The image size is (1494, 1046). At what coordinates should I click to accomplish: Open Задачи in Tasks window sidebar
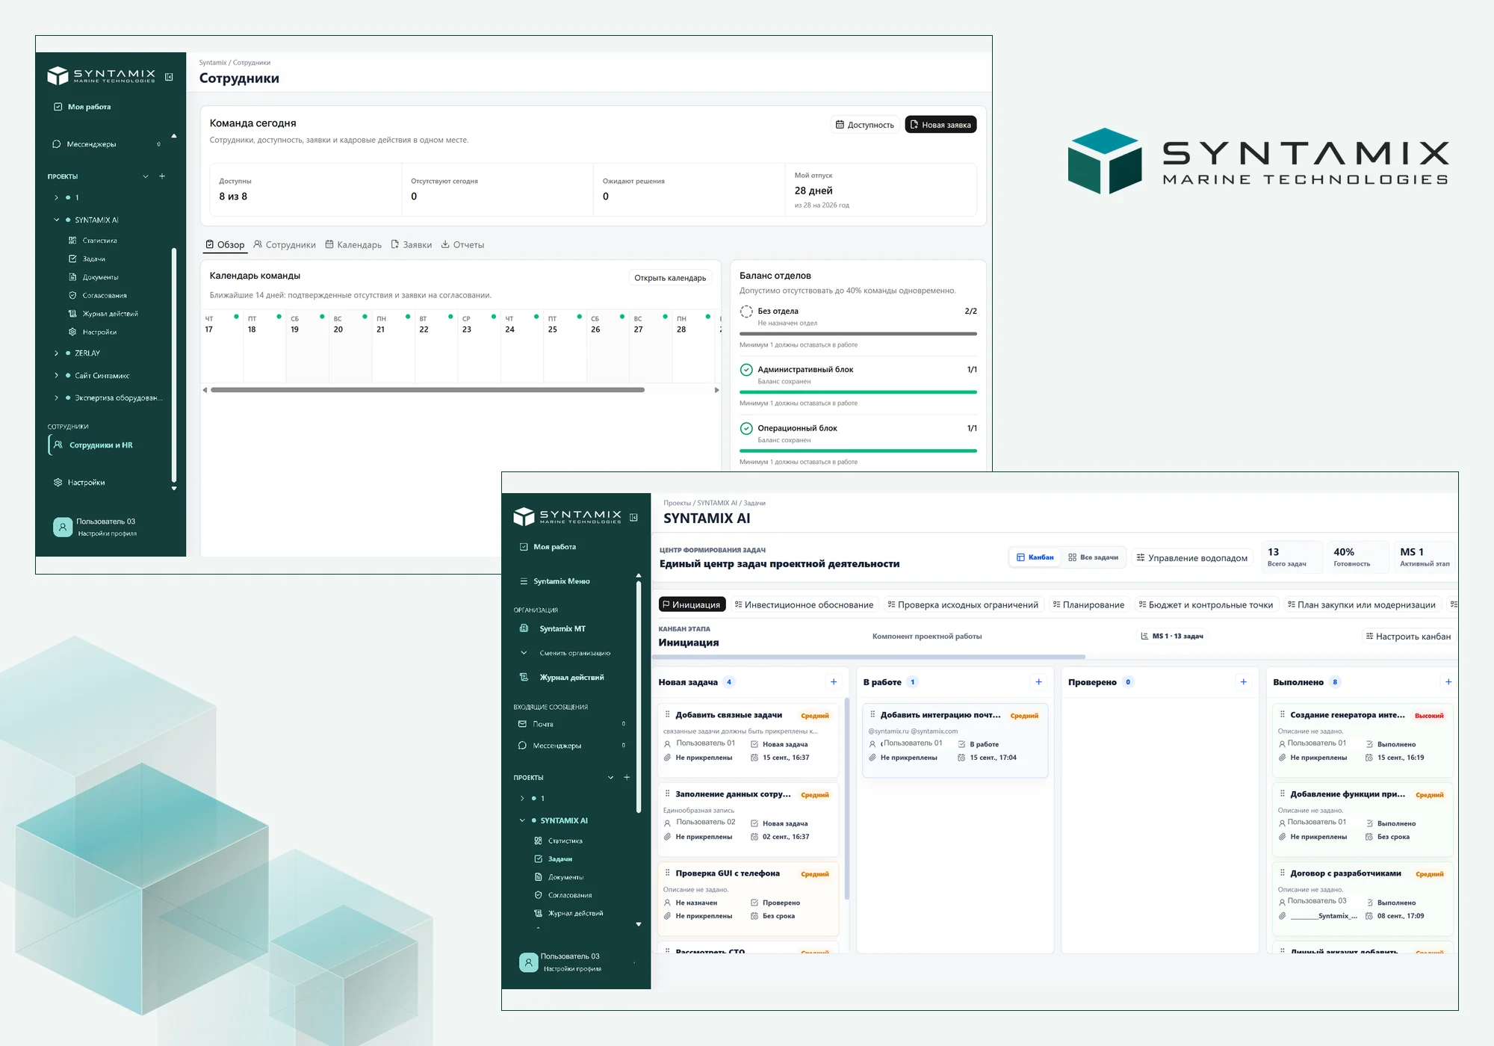553,859
